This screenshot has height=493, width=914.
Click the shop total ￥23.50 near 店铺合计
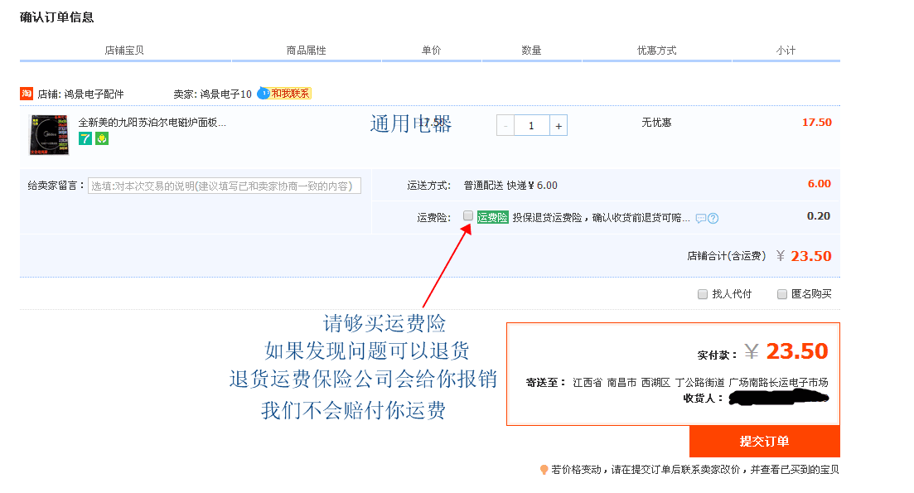[x=804, y=256]
